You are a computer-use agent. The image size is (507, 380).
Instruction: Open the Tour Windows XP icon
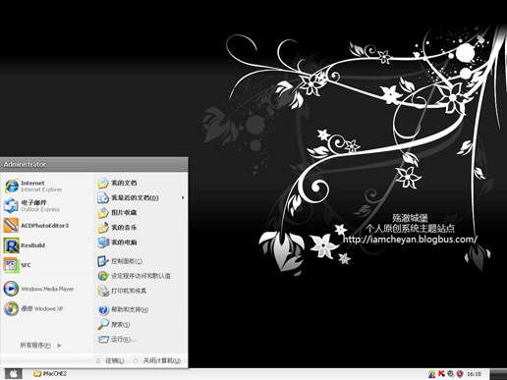pos(11,308)
